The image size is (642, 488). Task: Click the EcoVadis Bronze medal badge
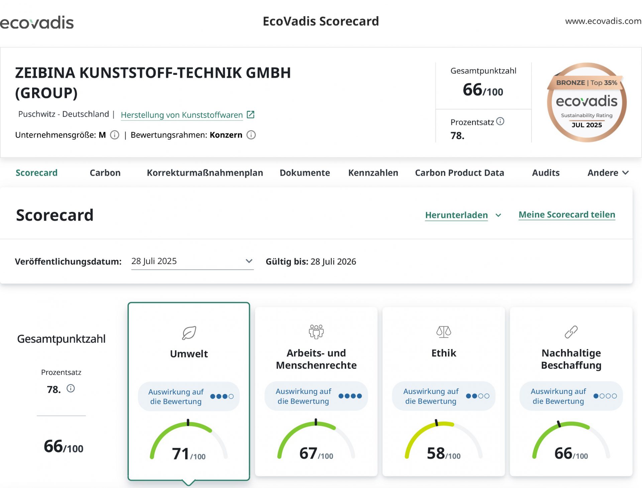pyautogui.click(x=586, y=102)
